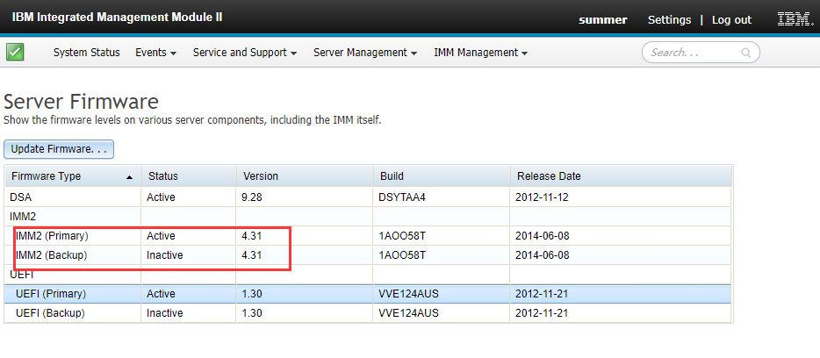Click the Firmware Type sort arrow

[x=129, y=177]
